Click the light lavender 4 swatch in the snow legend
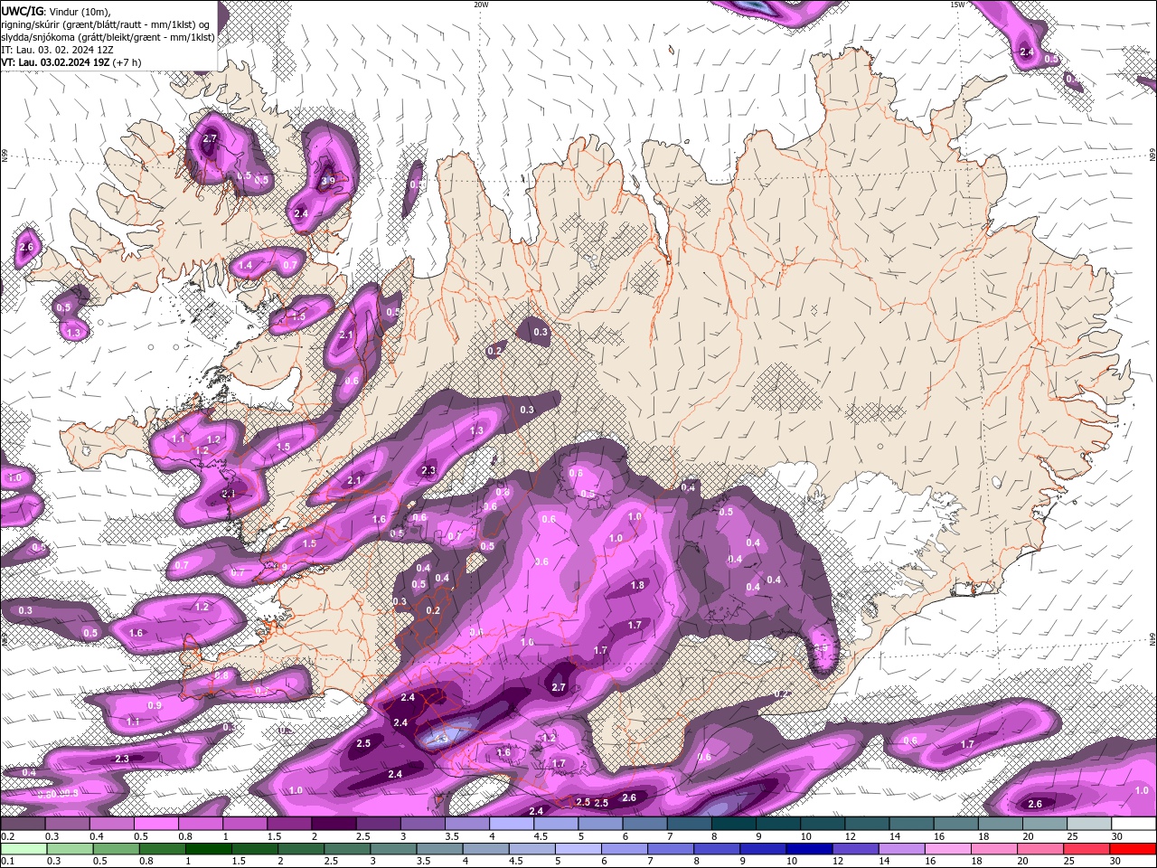Screen dimensions: 1157x868 [x=512, y=824]
